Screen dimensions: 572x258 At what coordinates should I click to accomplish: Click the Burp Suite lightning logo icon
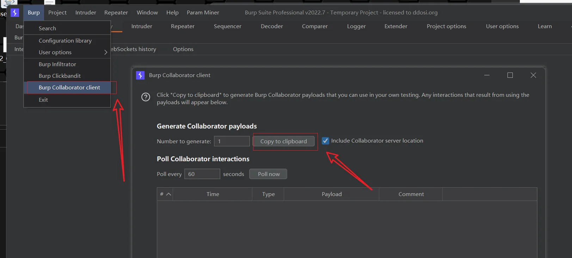(x=15, y=13)
